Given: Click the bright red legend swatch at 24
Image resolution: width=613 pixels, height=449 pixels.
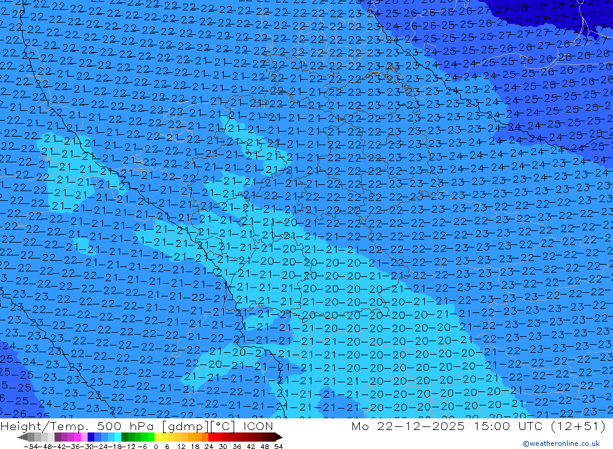Looking at the screenshot, I should (x=211, y=437).
